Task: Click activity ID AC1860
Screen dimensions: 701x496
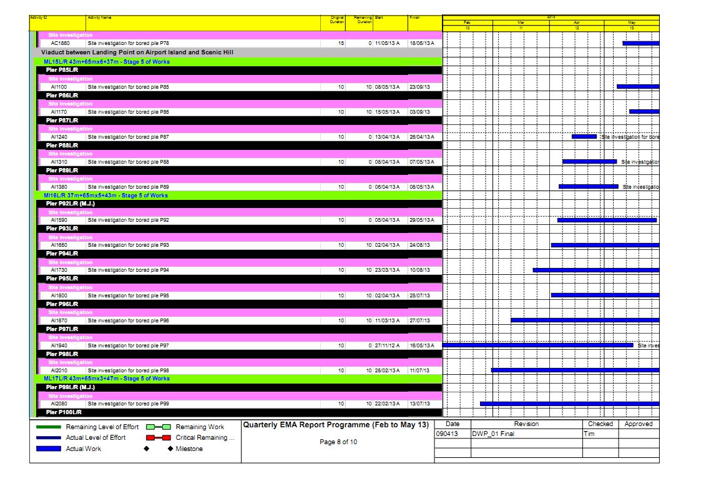Action: pyautogui.click(x=60, y=43)
